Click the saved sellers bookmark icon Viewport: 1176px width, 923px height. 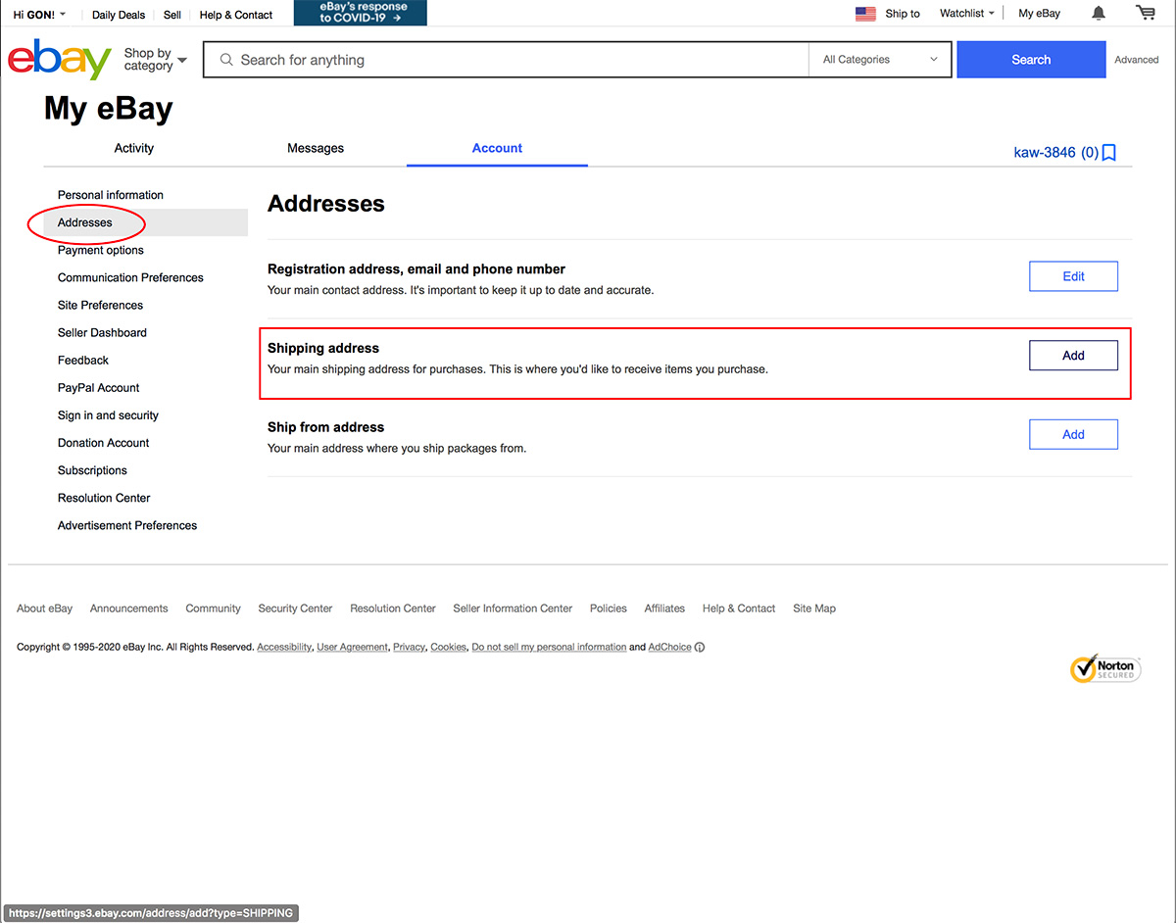1109,153
